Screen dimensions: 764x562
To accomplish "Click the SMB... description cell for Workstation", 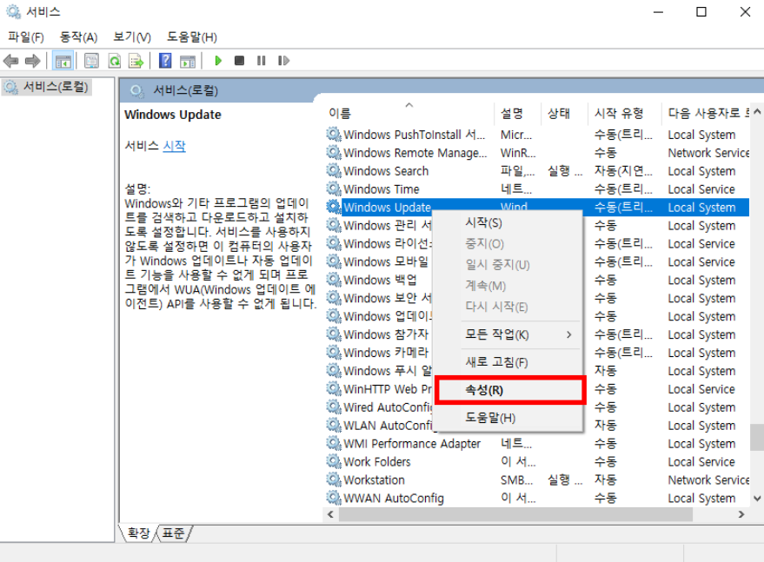I will click(516, 479).
